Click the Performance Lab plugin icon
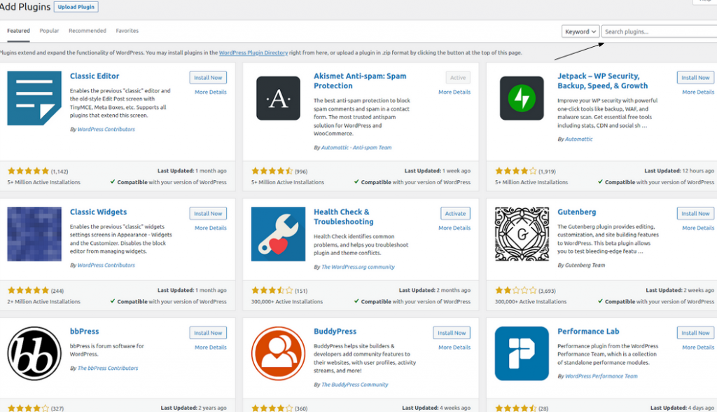 coord(522,353)
